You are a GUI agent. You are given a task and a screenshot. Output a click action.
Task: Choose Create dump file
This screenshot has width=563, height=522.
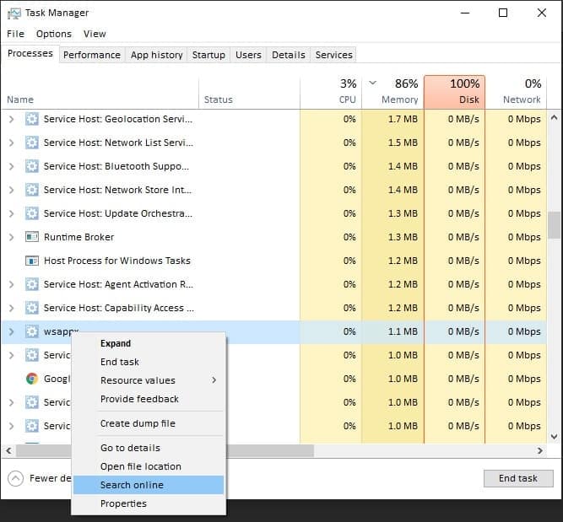[149, 423]
